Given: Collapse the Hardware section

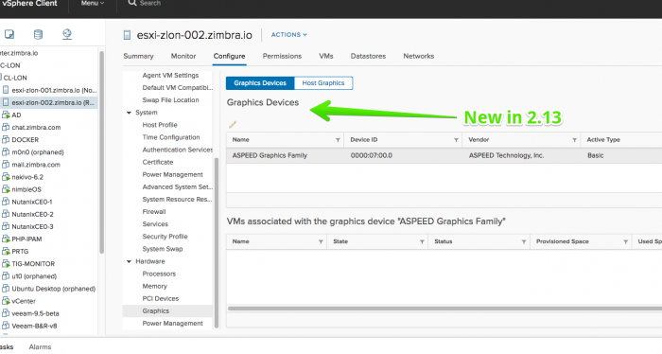Looking at the screenshot, I should 130,261.
